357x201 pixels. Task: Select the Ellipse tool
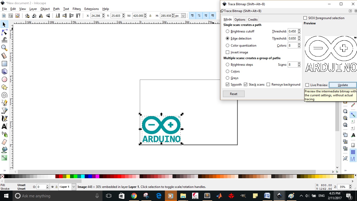(x=4, y=79)
